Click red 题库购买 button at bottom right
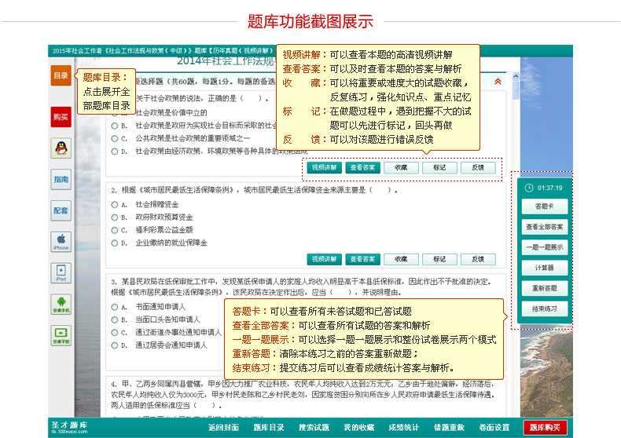 click(545, 427)
